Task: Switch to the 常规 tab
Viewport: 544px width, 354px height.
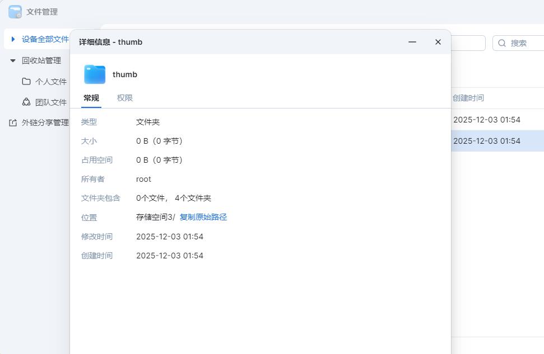Action: [91, 98]
